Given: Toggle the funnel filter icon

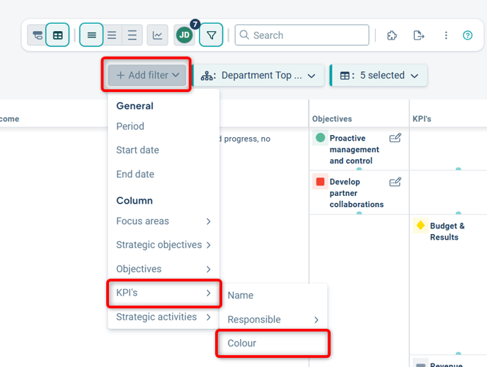Looking at the screenshot, I should point(211,35).
